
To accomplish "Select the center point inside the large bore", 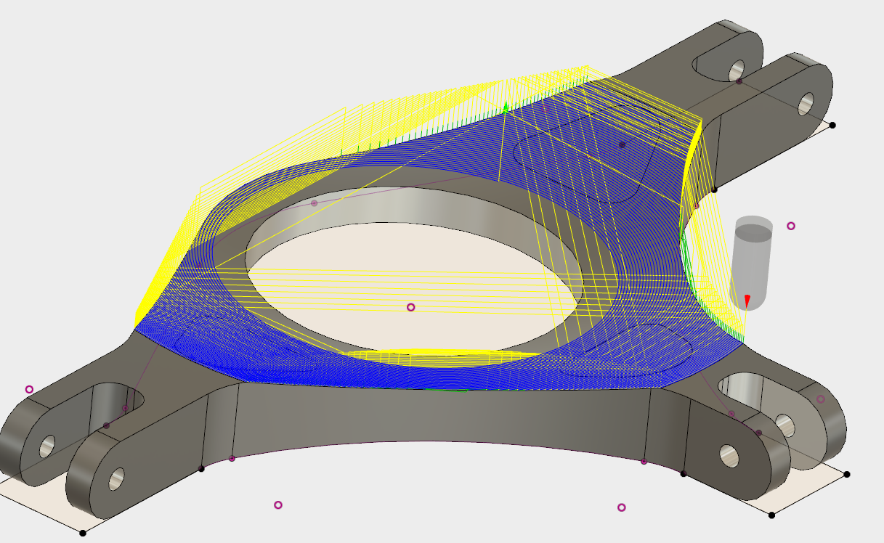I will click(x=412, y=308).
